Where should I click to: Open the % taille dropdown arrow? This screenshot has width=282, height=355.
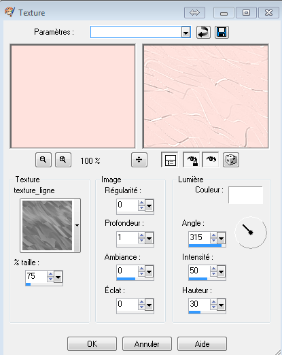point(58,277)
